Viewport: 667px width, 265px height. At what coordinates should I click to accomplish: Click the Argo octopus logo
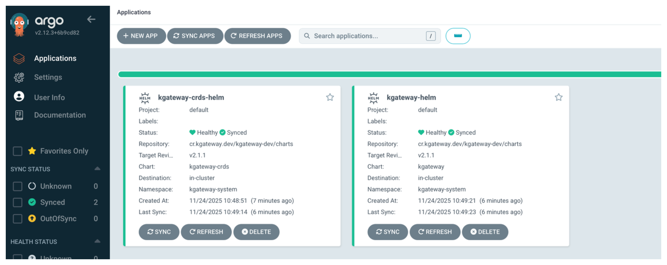click(x=19, y=25)
